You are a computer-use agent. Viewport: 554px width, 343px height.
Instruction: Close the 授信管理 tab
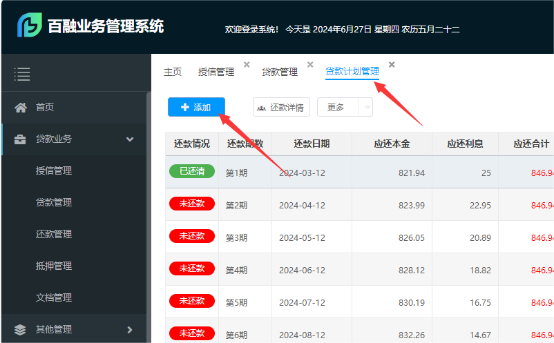(x=247, y=64)
